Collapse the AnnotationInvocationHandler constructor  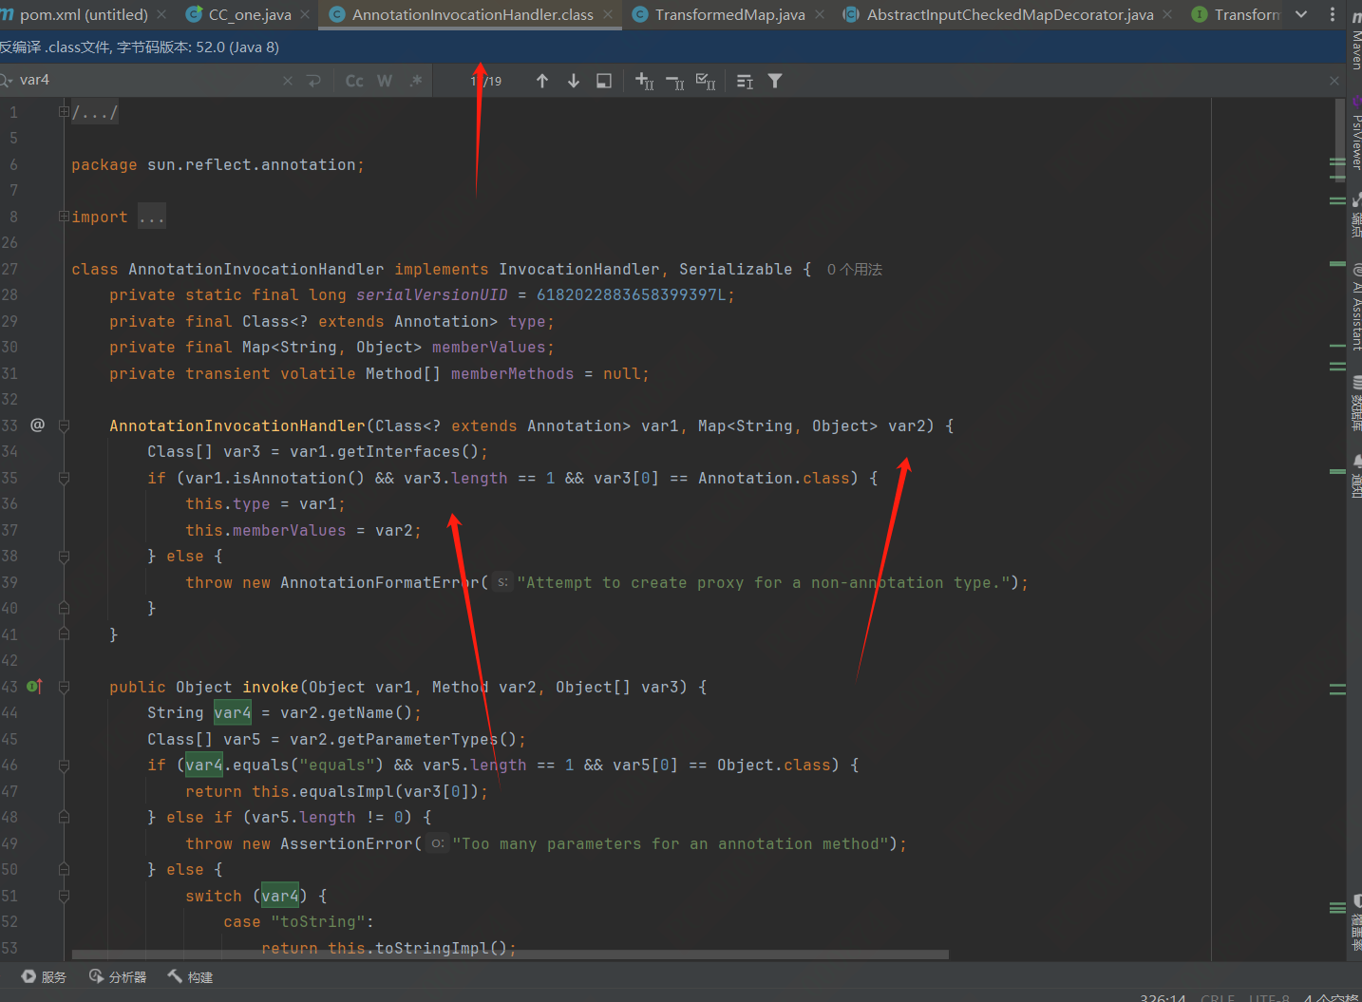pyautogui.click(x=64, y=425)
